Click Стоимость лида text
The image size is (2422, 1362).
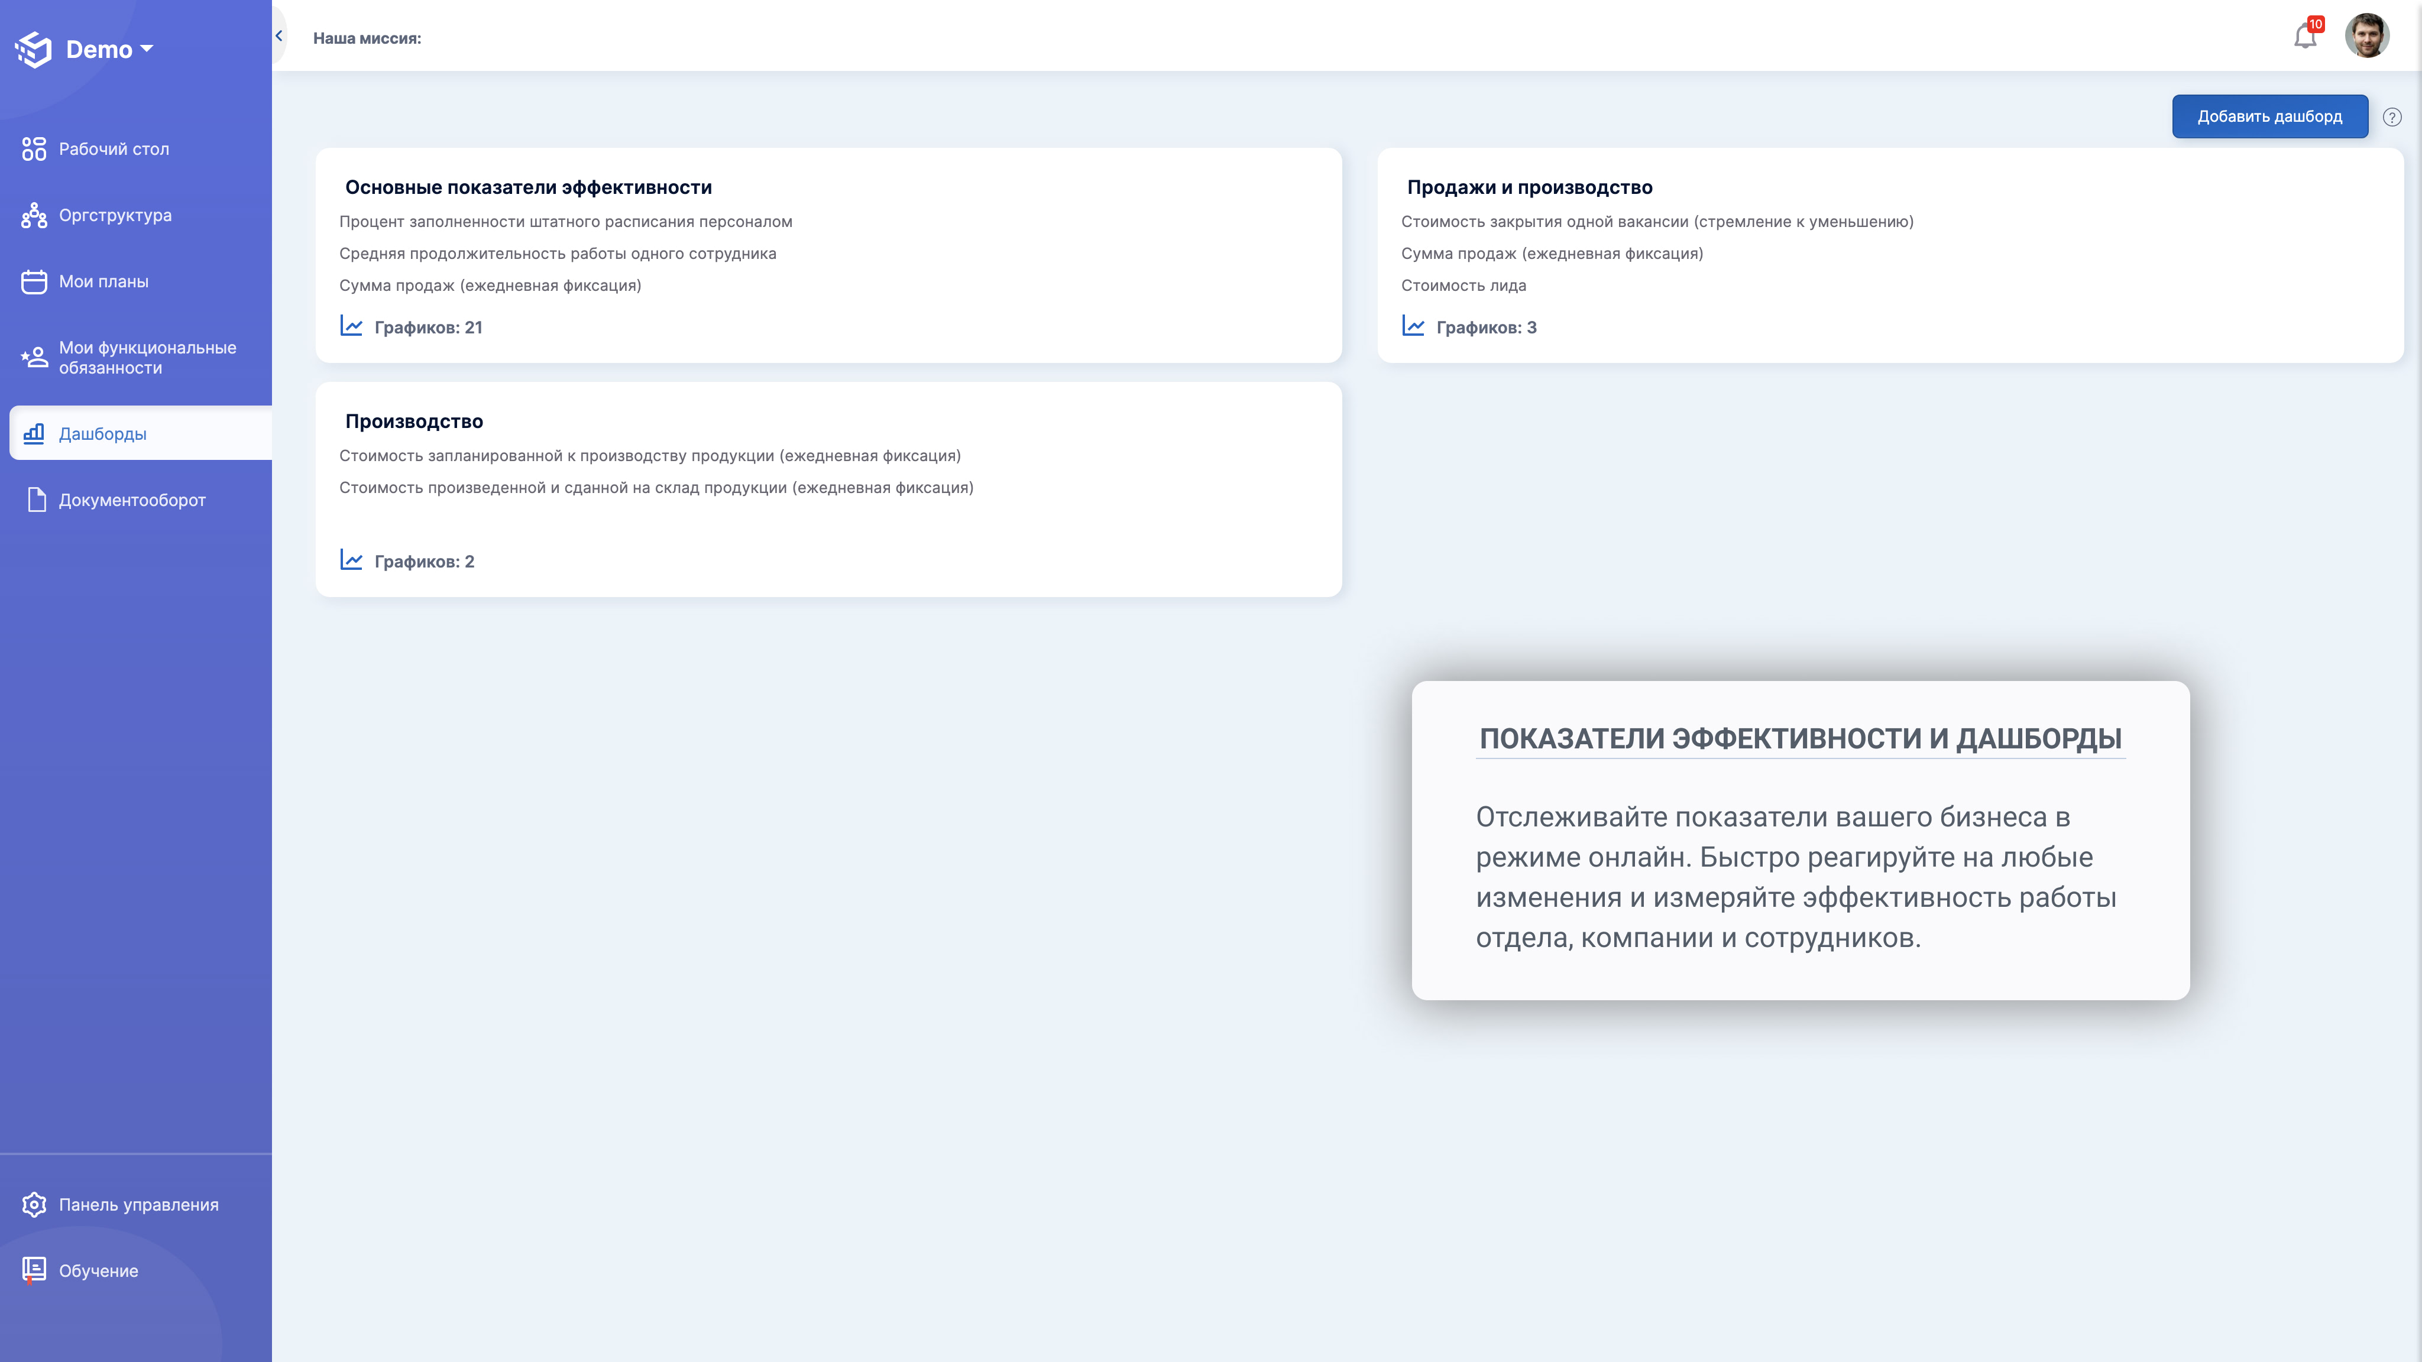tap(1463, 286)
